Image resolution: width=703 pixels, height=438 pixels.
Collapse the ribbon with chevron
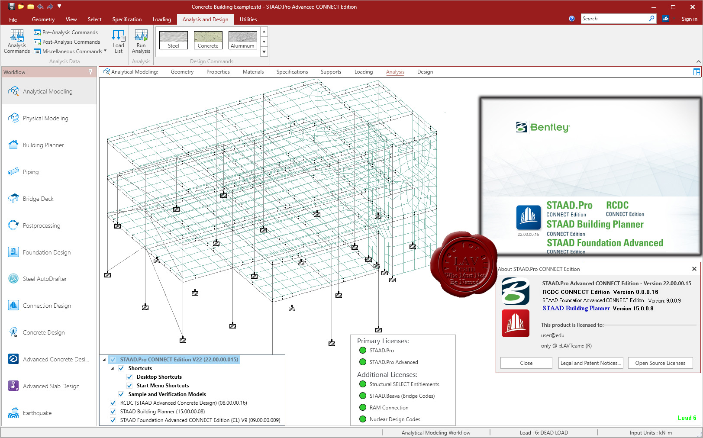point(698,61)
